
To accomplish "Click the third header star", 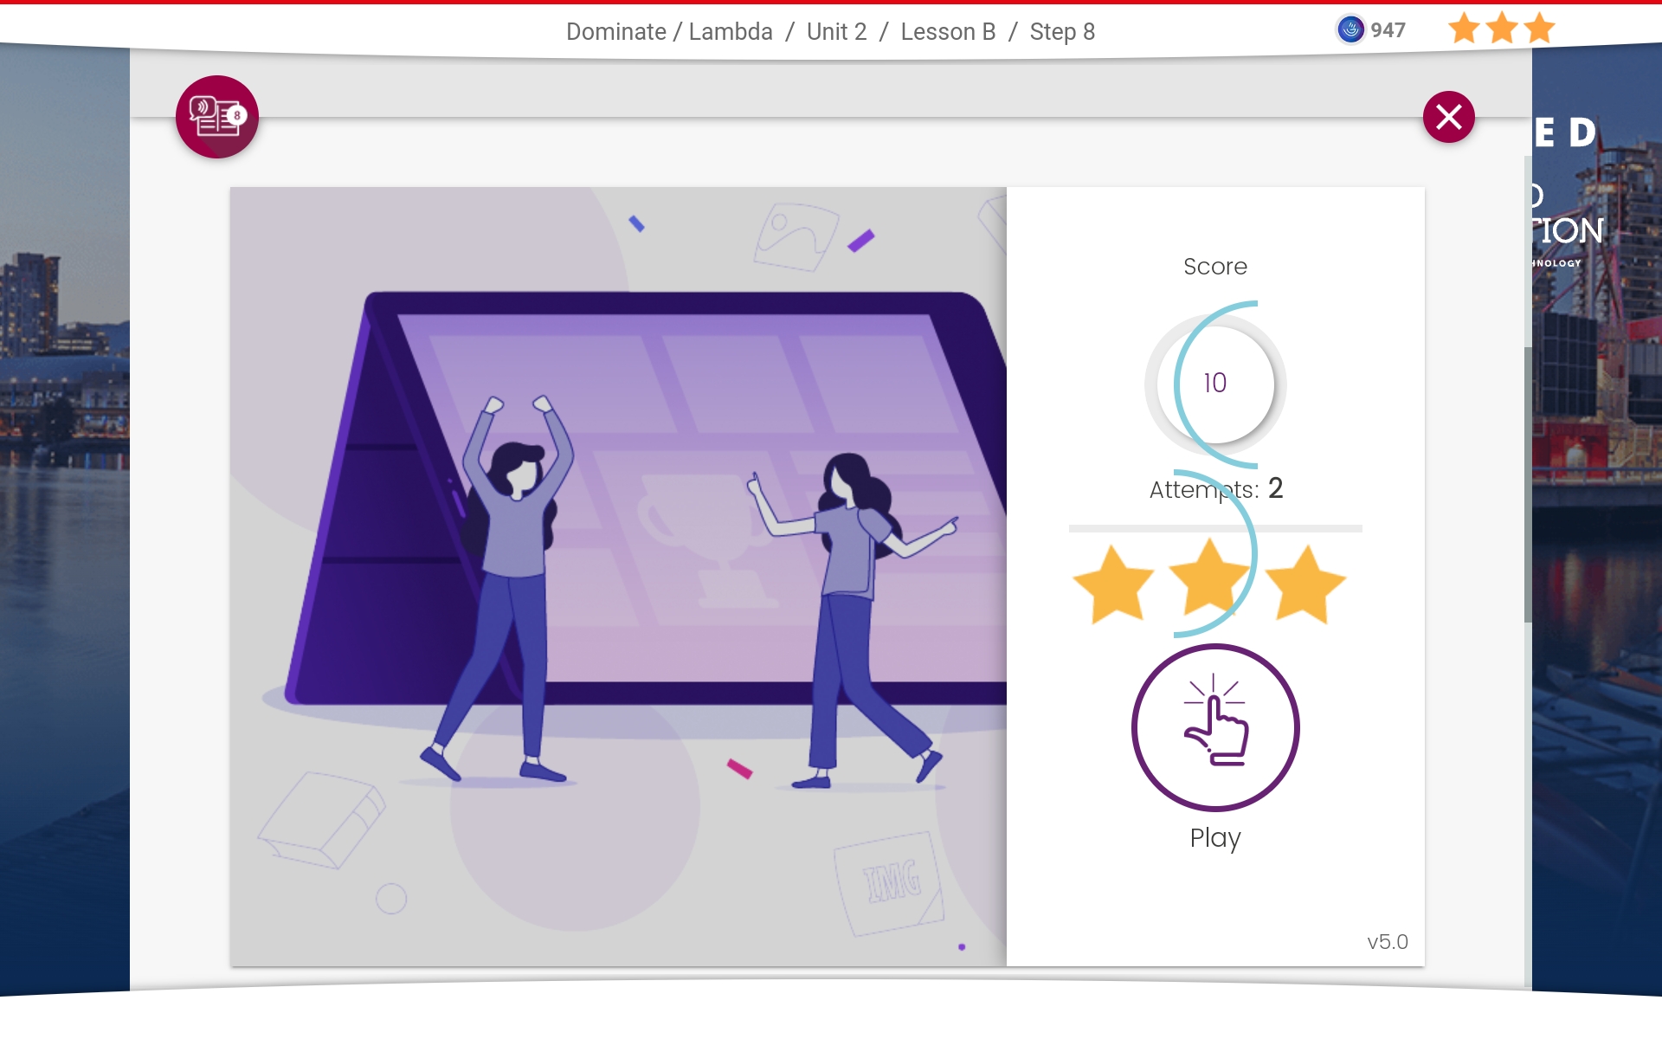I will (x=1539, y=29).
